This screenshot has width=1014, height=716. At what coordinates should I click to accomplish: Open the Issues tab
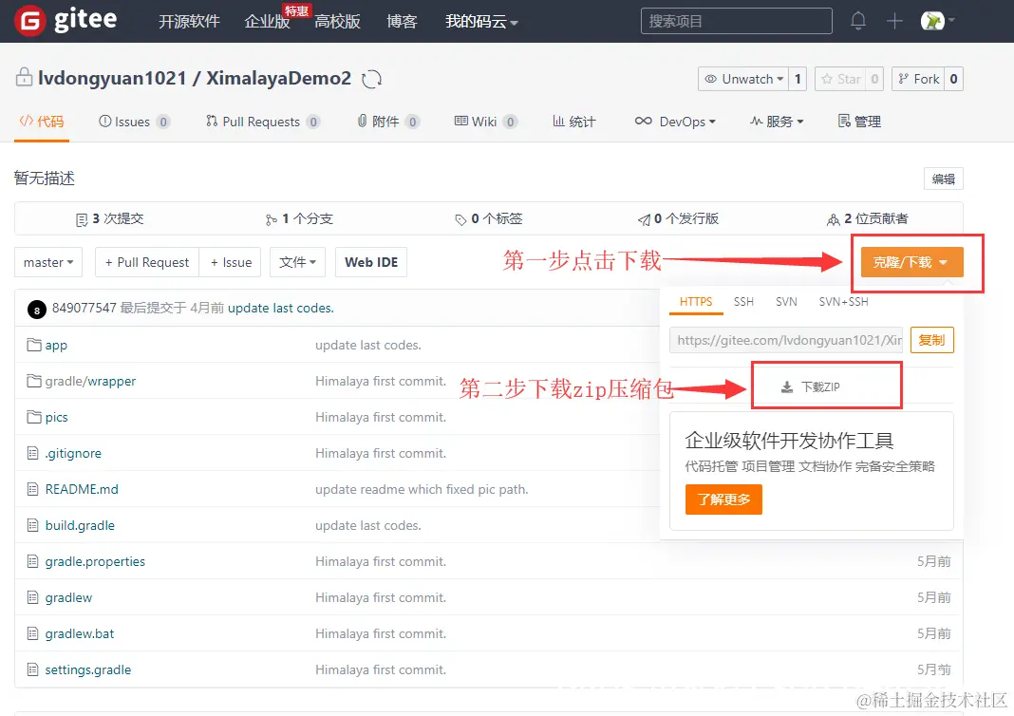click(134, 122)
